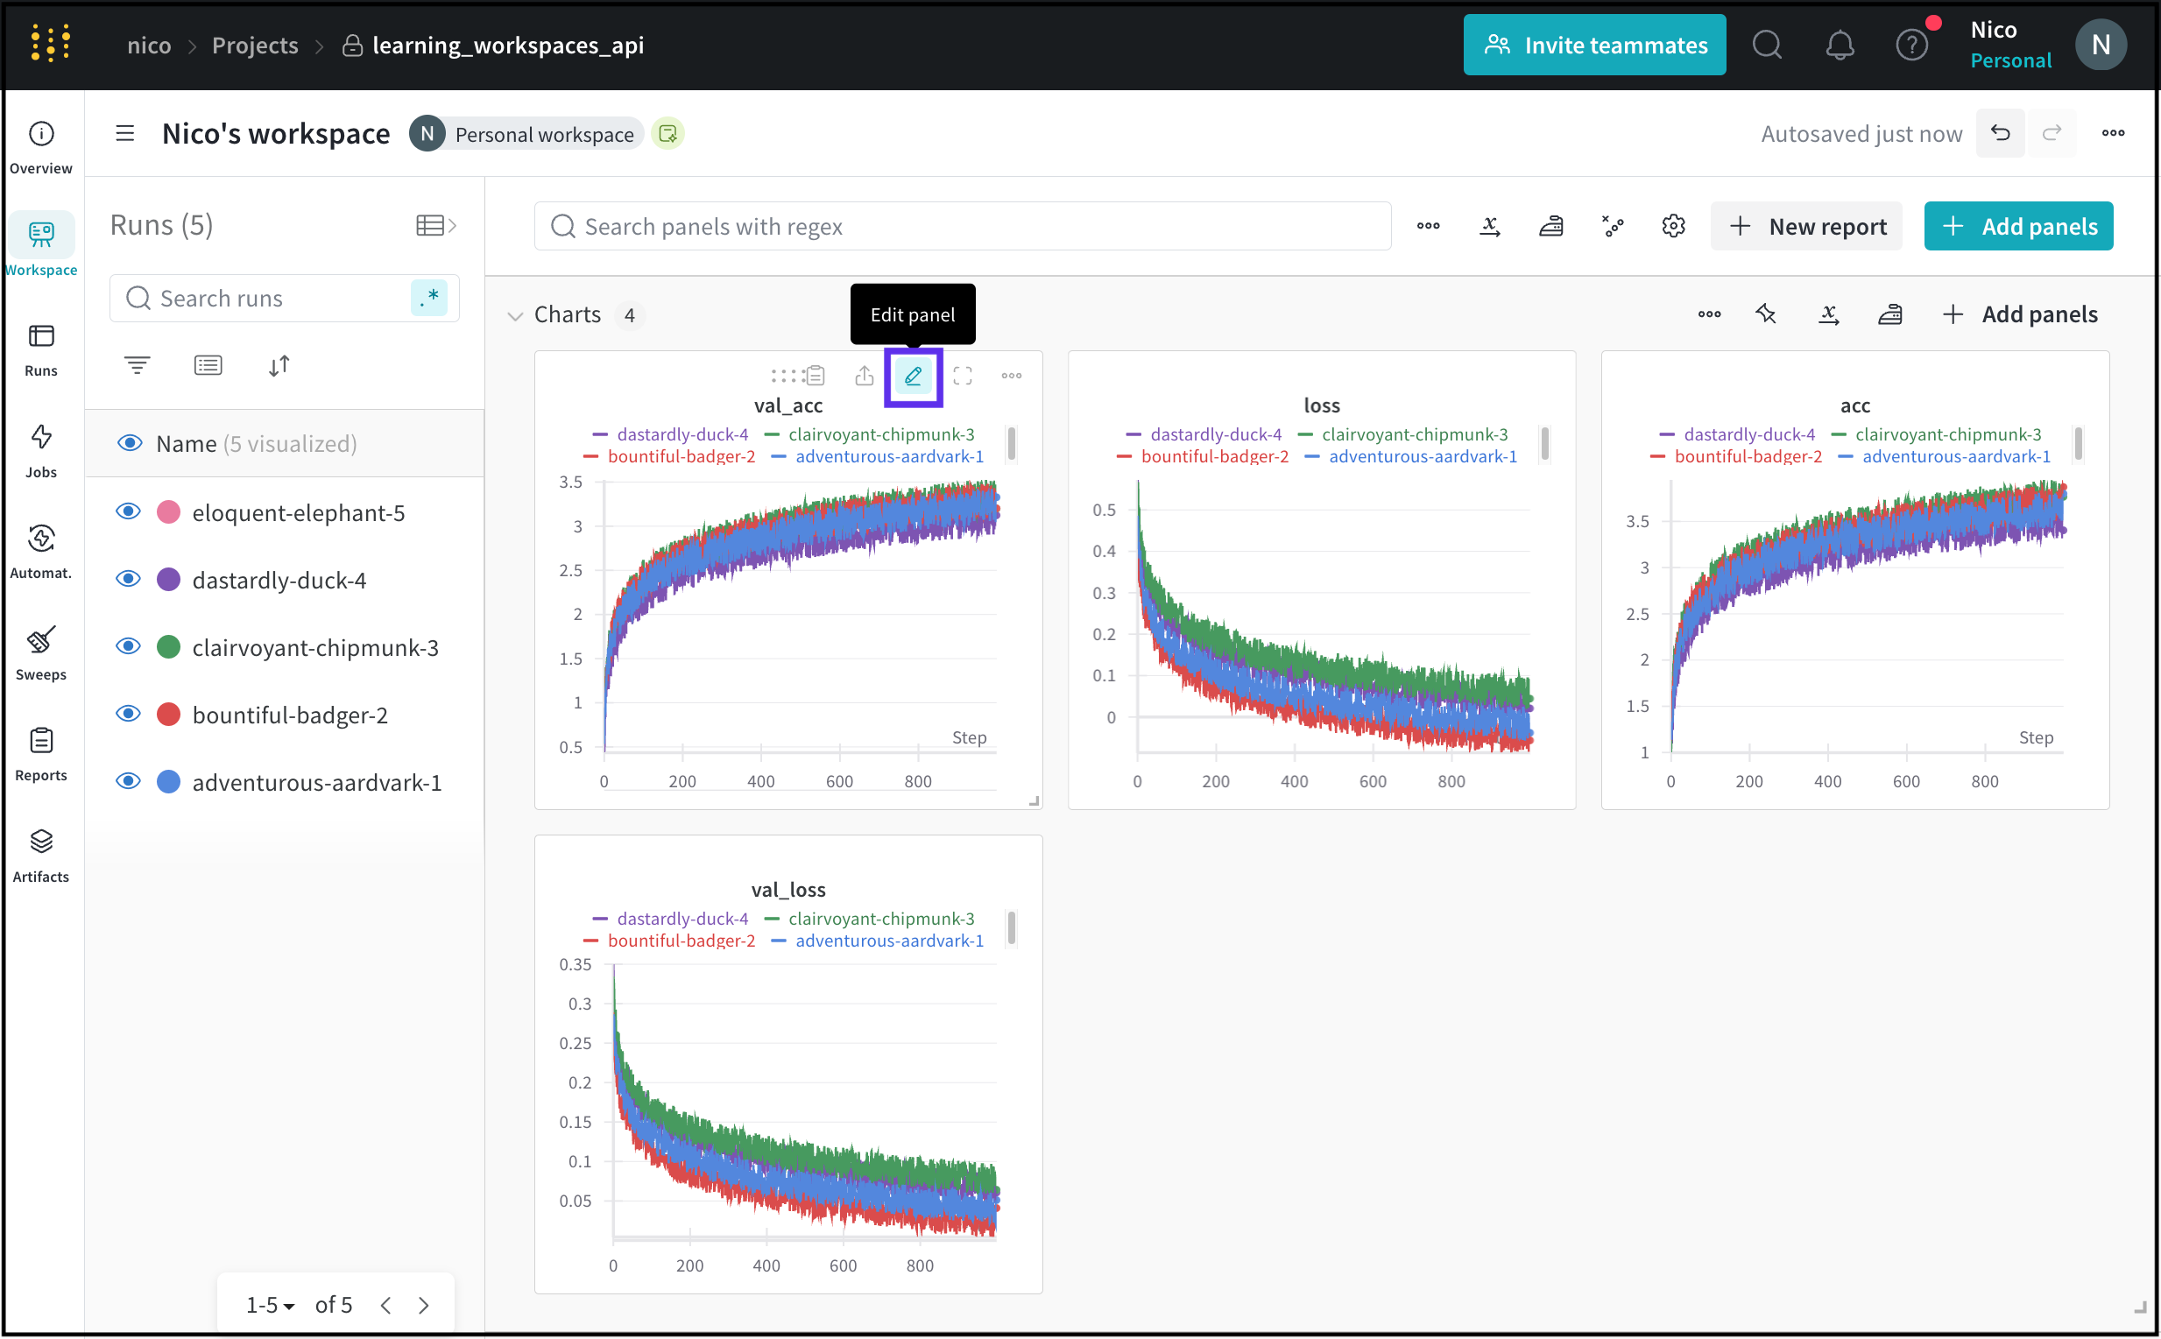Screen dimensions: 2161x1339
Task: Open the 1-5 rows per page dropdown
Action: coord(269,1305)
